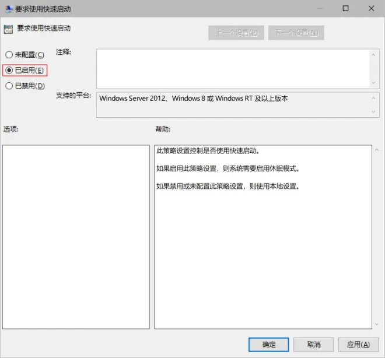This screenshot has width=385, height=358.
Task: Click the 支持的平台 label
Action: 73,95
